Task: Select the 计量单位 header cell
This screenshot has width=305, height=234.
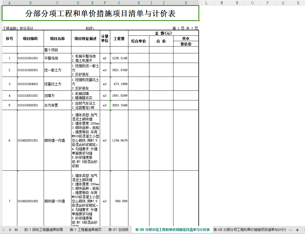Action: click(x=105, y=38)
